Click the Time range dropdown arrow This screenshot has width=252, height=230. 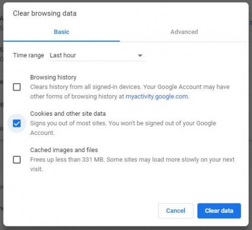tap(140, 55)
